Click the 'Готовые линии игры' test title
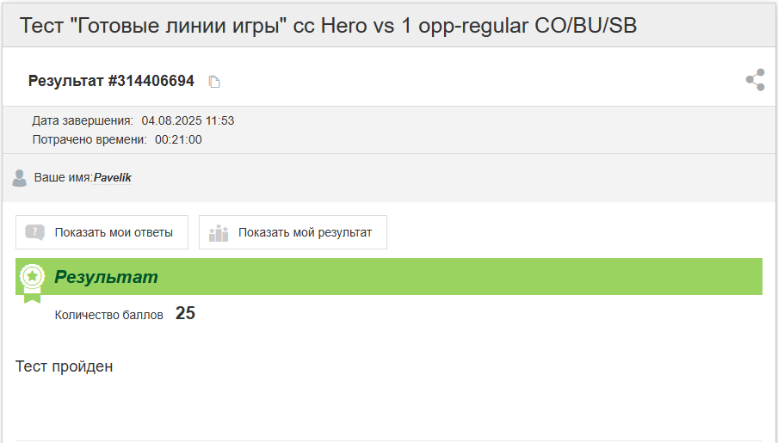The image size is (778, 443). click(x=328, y=25)
